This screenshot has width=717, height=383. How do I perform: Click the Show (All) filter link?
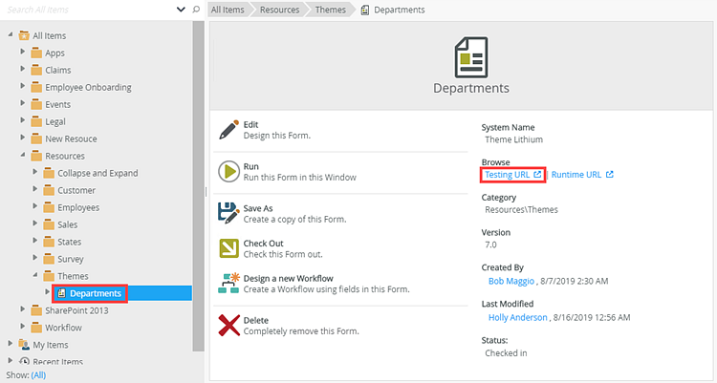[38, 375]
